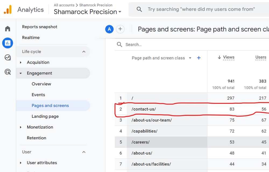
Task: Click the plus icon to add comparison
Action: [x=120, y=29]
